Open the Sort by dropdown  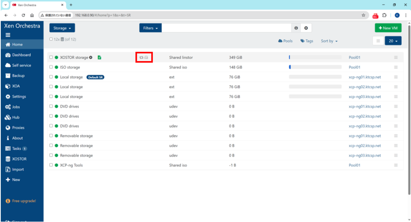click(x=329, y=41)
